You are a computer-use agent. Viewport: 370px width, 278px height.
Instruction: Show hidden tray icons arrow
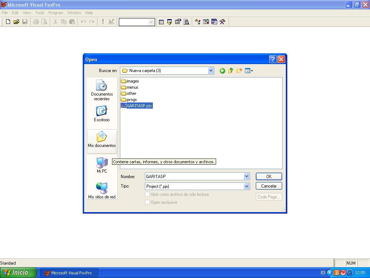click(x=330, y=273)
